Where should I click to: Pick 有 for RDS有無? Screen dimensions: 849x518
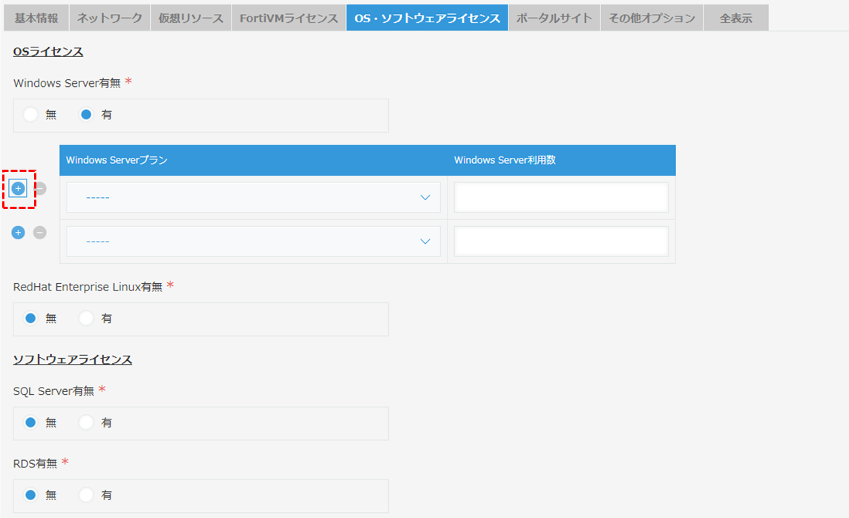point(86,495)
